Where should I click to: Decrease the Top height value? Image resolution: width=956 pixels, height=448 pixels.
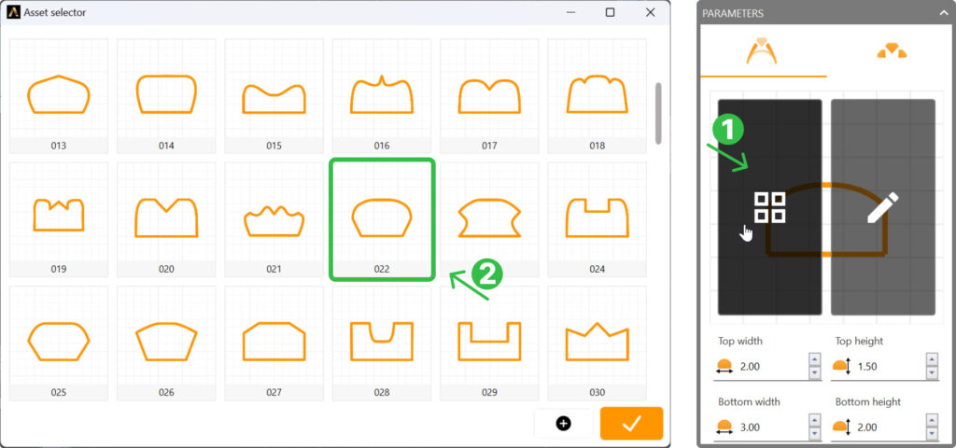click(x=931, y=373)
